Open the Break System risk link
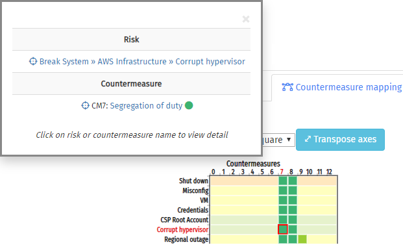403x245 pixels. click(64, 62)
